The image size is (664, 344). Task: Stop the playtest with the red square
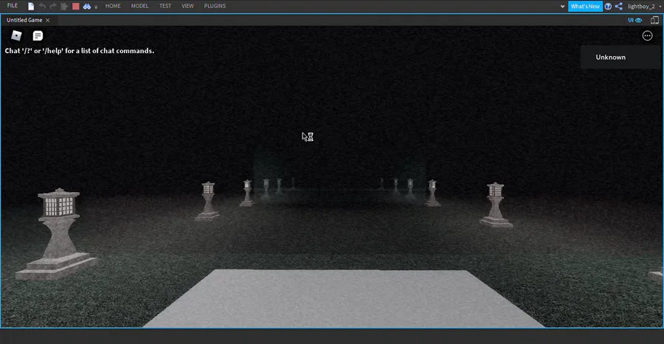point(76,7)
